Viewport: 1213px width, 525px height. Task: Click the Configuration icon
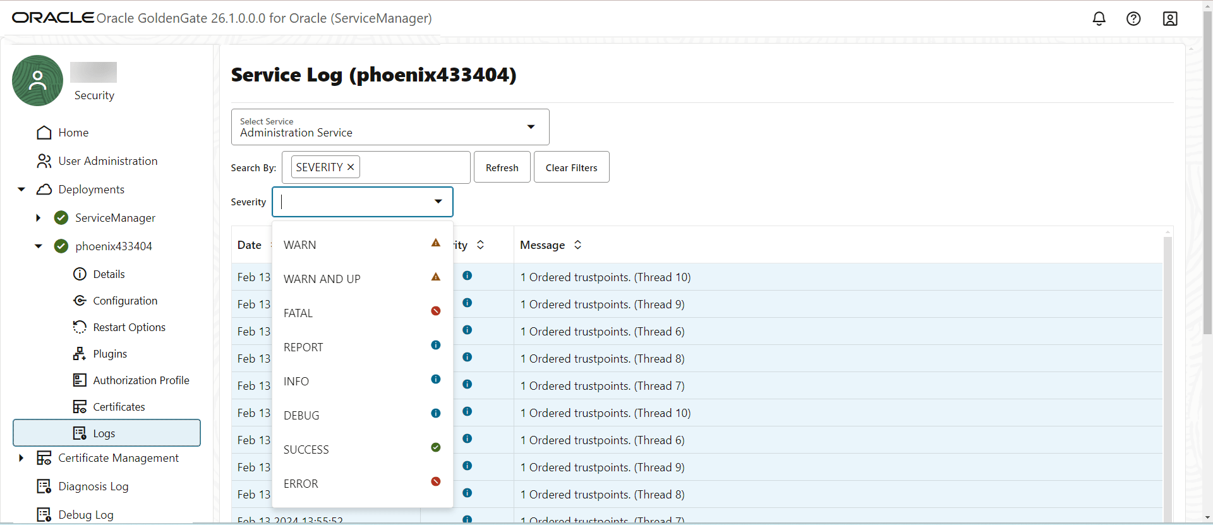click(x=80, y=301)
